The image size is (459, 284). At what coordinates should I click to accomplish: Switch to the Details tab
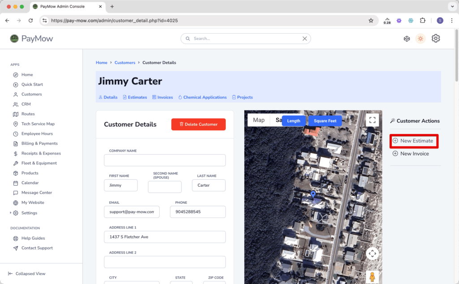tap(108, 97)
